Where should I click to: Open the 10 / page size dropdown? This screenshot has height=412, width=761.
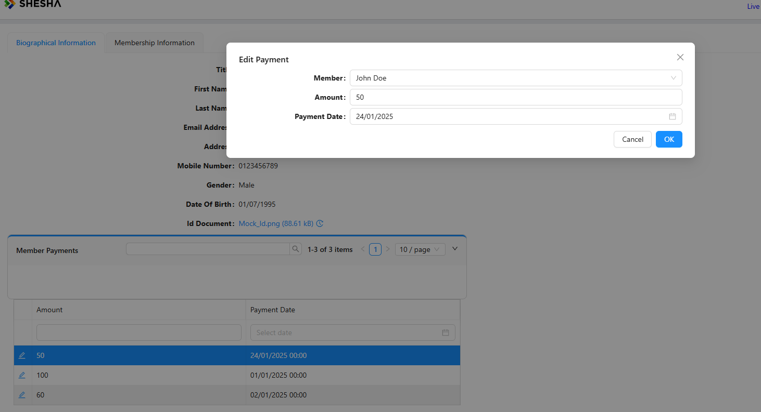pyautogui.click(x=420, y=249)
